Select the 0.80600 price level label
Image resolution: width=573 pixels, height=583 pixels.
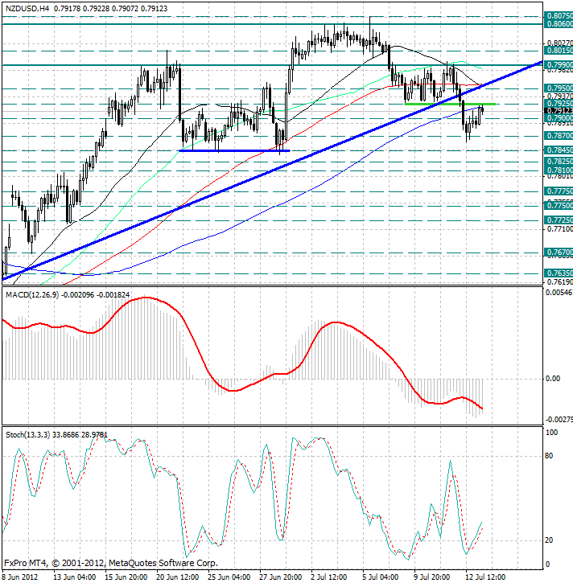(559, 24)
